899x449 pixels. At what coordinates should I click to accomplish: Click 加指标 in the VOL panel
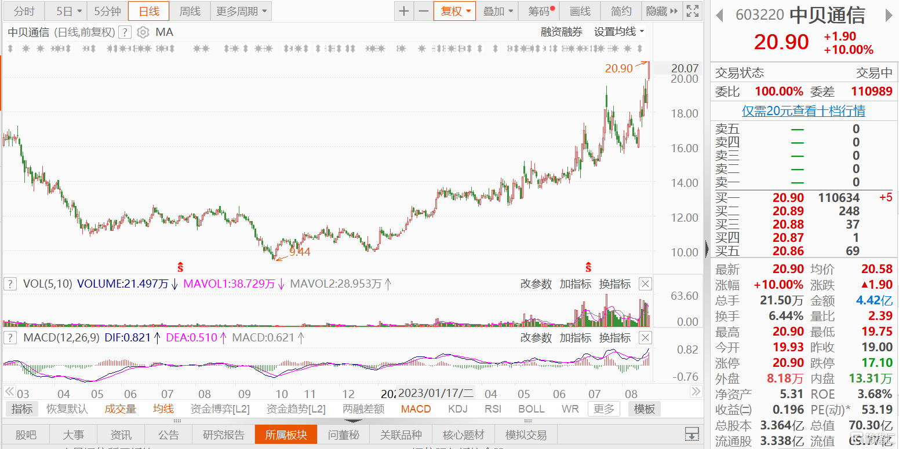point(576,284)
